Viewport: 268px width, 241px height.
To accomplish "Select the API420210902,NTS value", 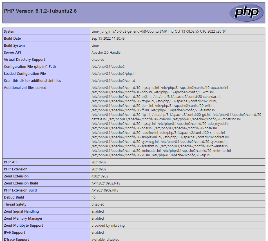I will (106, 183).
